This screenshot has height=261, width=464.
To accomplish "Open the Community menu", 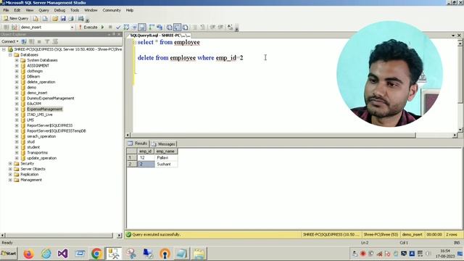I will click(112, 10).
